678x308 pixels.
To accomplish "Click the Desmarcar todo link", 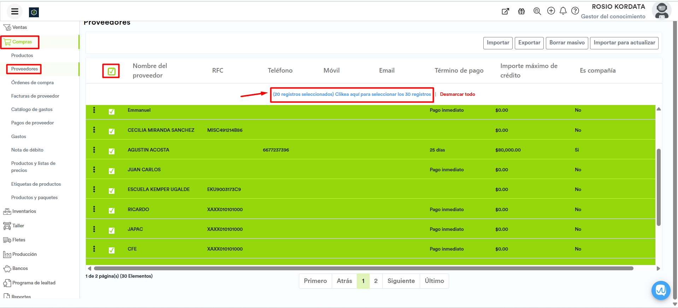I will click(457, 94).
